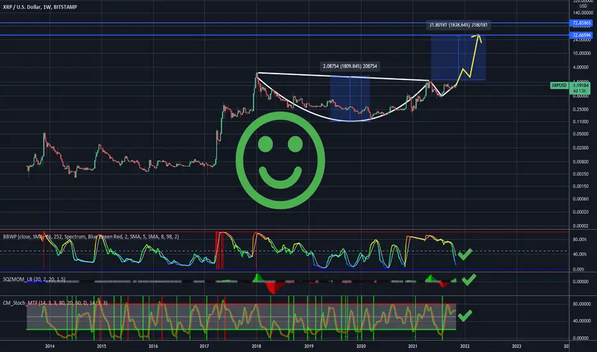Viewport: 597px width, 352px height.
Task: Click 0.05000 on the price axis
Action: [x=582, y=134]
